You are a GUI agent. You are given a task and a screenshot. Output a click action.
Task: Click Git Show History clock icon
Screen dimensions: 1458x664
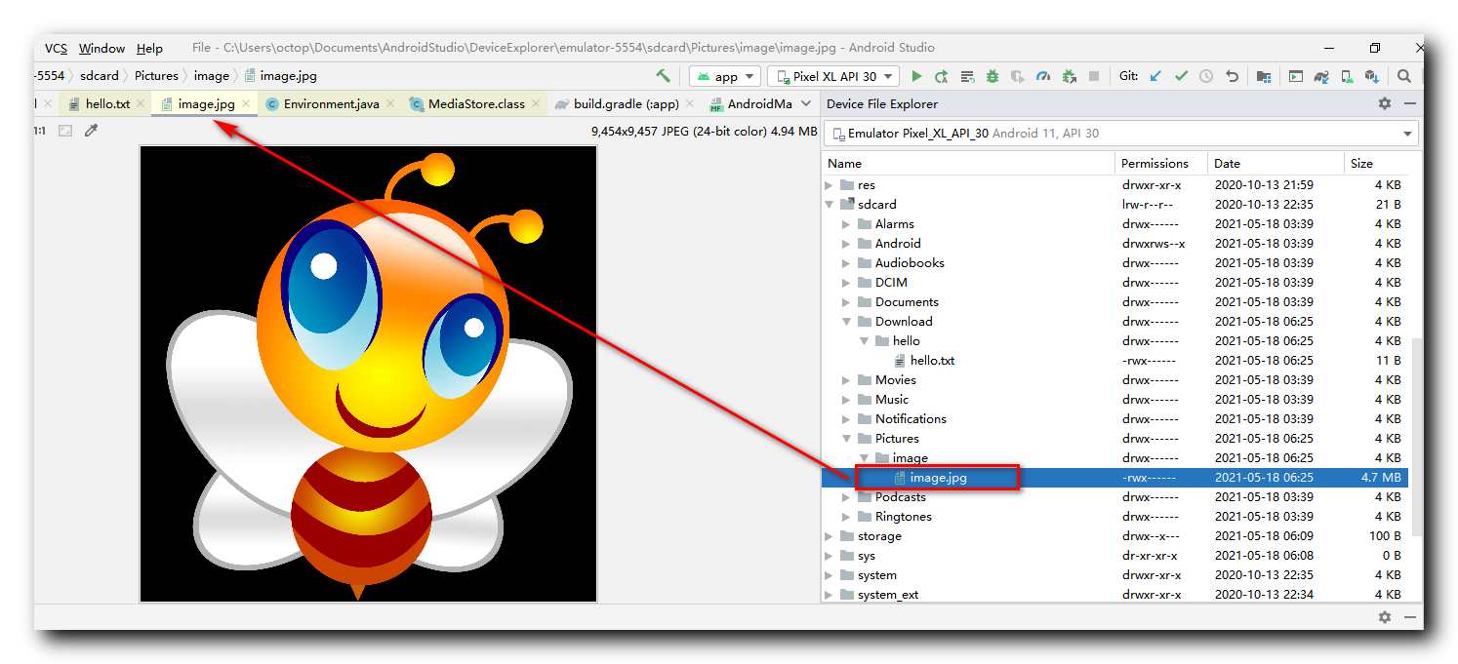tap(1206, 75)
